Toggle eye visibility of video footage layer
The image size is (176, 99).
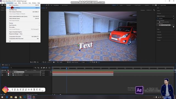(1, 75)
